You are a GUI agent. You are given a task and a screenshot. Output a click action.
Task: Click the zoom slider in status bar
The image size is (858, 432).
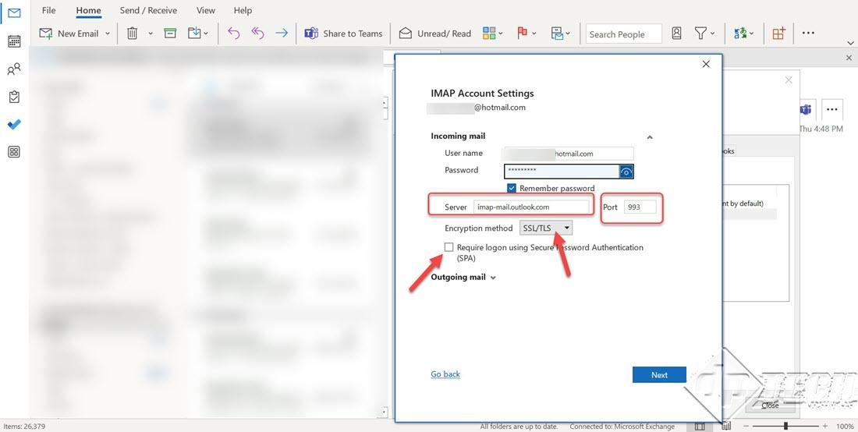(x=785, y=427)
